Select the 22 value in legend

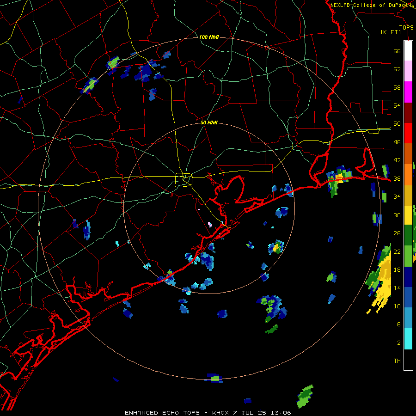point(397,251)
